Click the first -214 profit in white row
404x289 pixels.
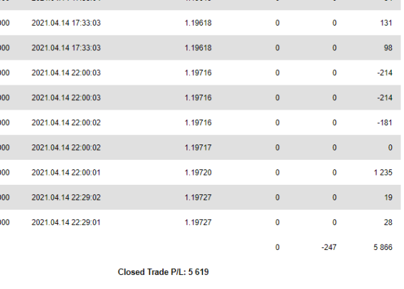coord(385,73)
